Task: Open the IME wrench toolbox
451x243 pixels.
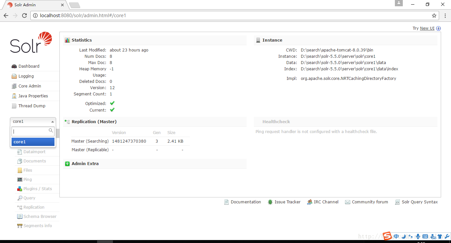Action: (x=447, y=236)
